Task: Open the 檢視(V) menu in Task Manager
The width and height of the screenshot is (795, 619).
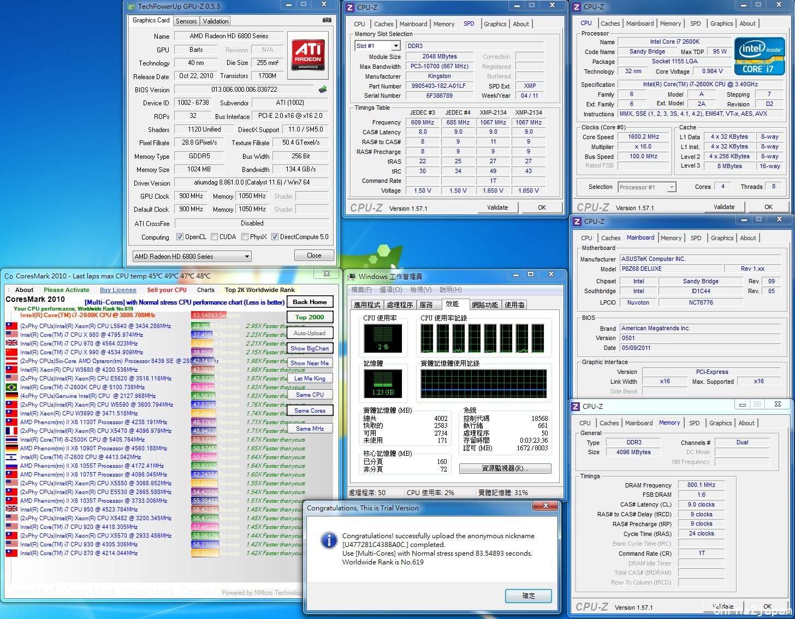Action: click(x=420, y=290)
